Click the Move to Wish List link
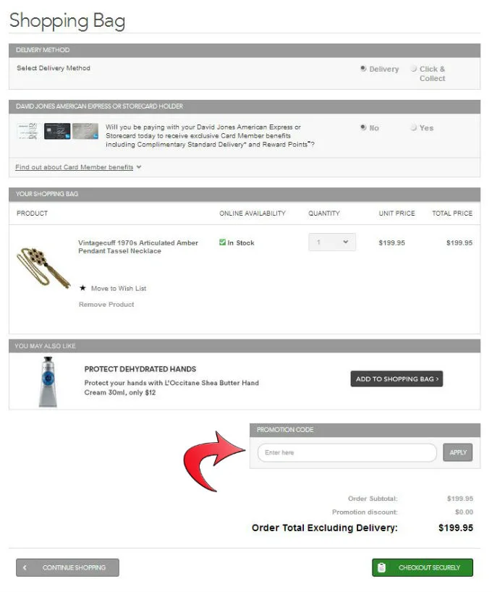The height and width of the screenshot is (592, 492). pos(119,289)
